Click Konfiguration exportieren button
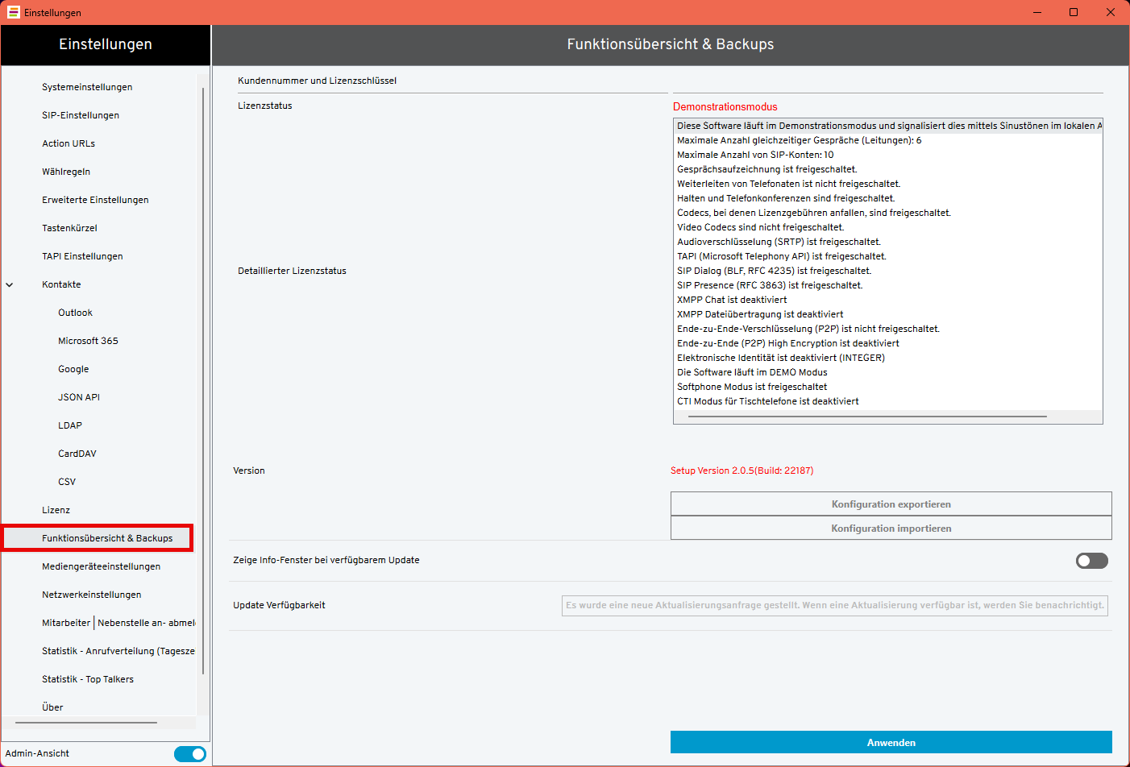 pyautogui.click(x=891, y=504)
